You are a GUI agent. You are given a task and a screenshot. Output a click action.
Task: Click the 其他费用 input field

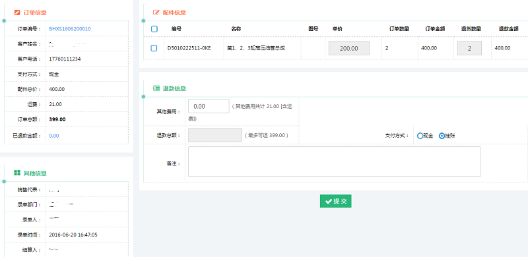tap(209, 106)
